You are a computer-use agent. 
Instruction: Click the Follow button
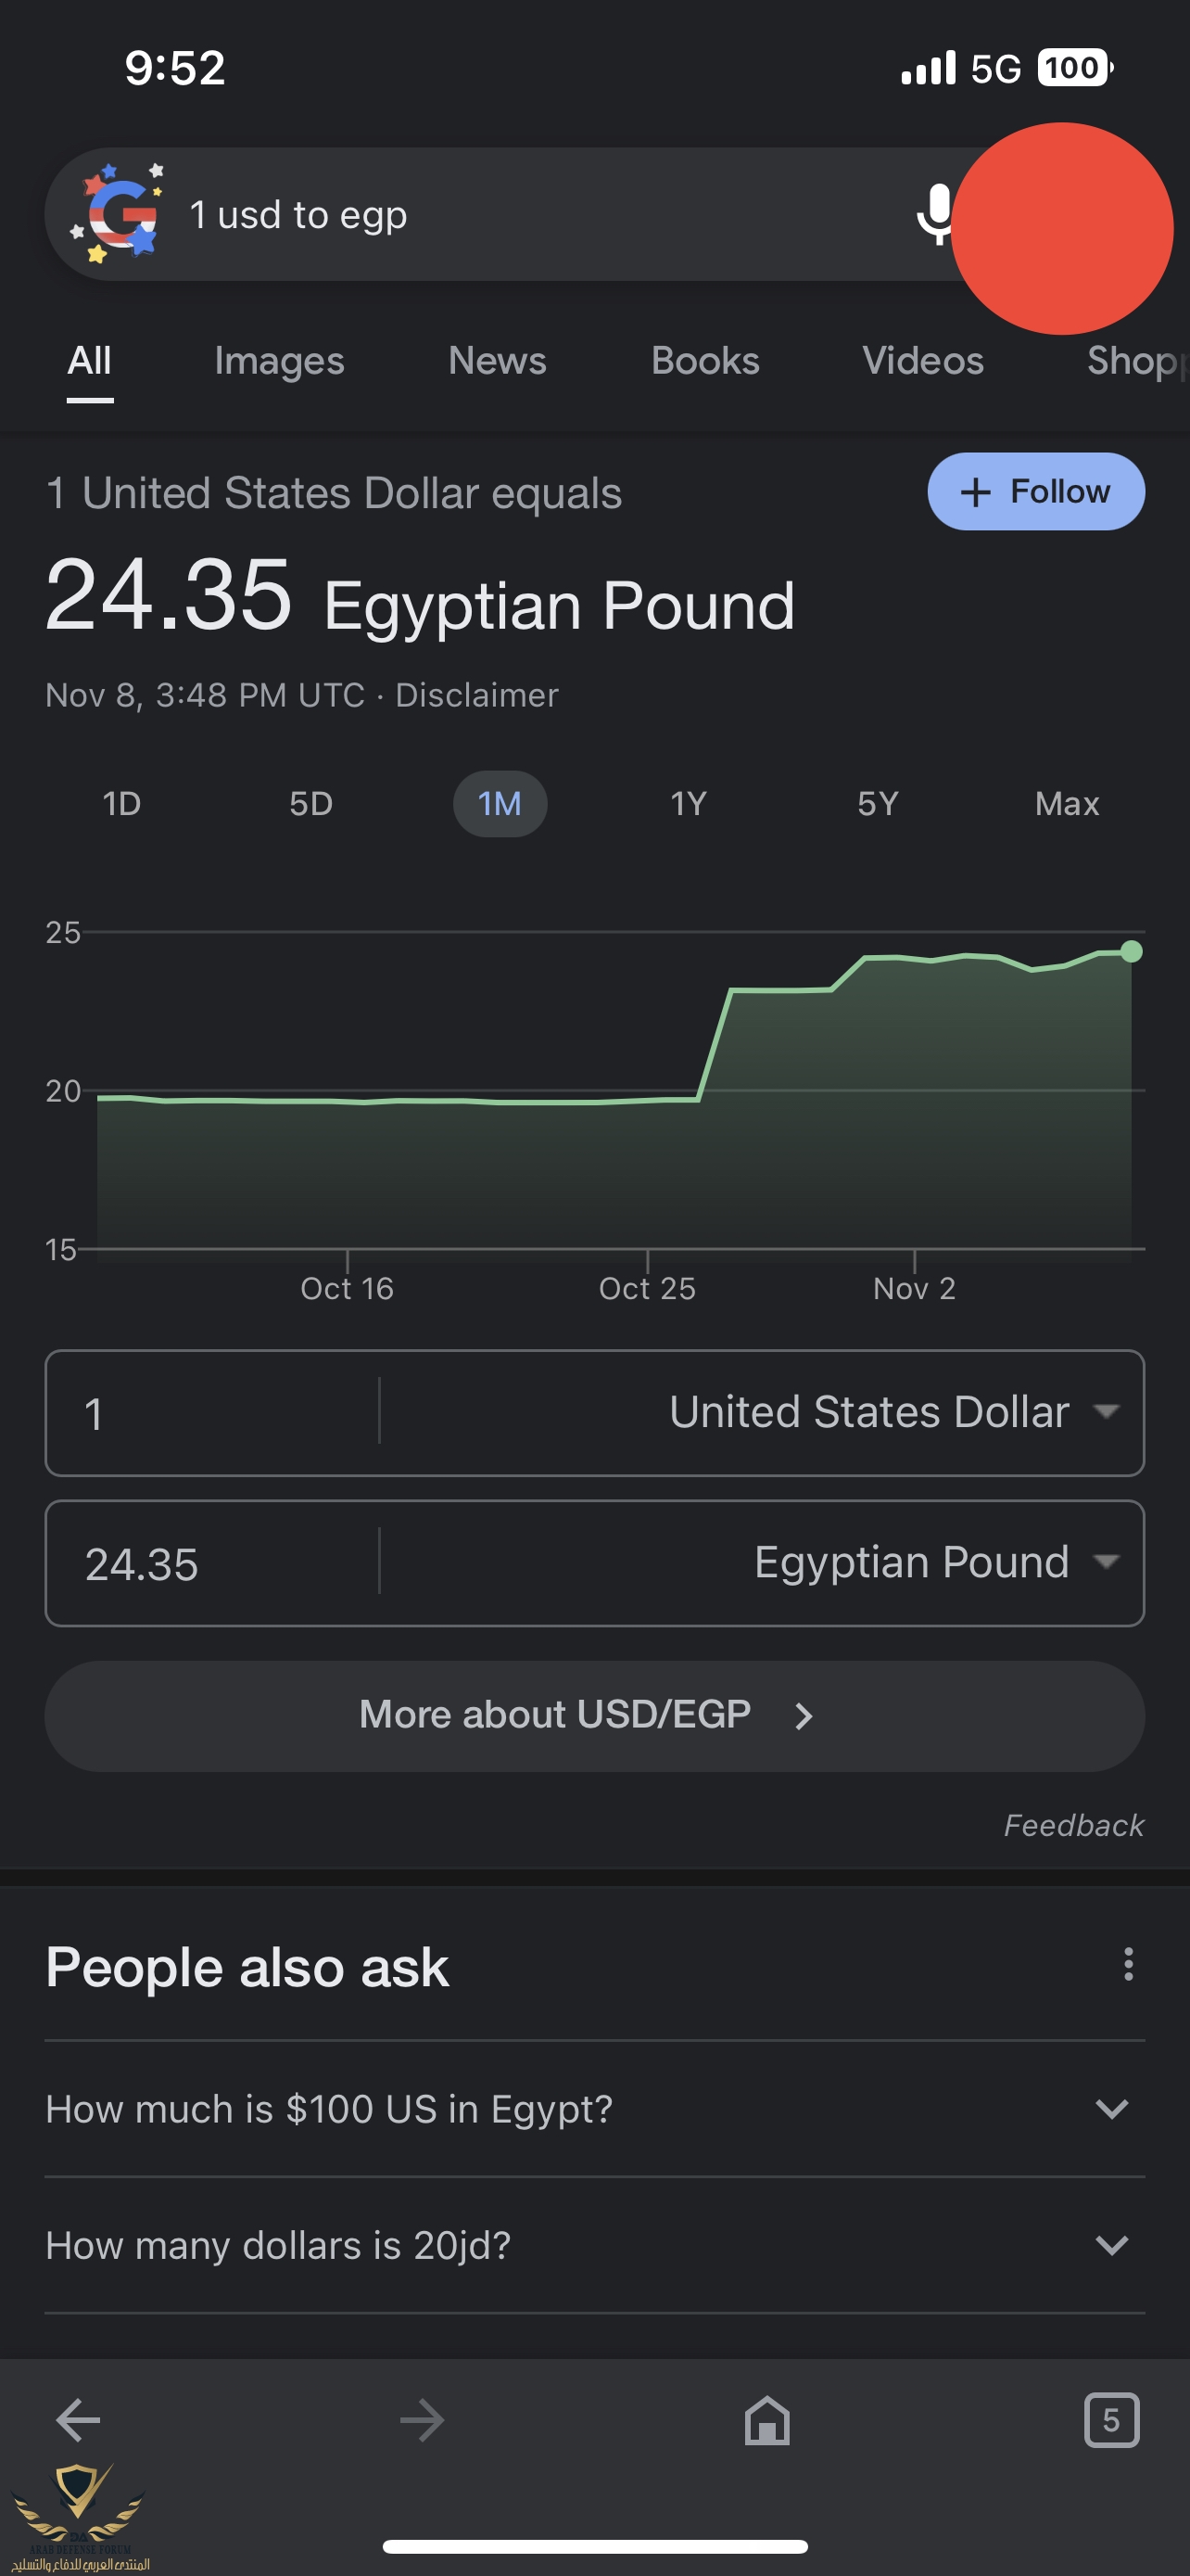(x=1036, y=491)
